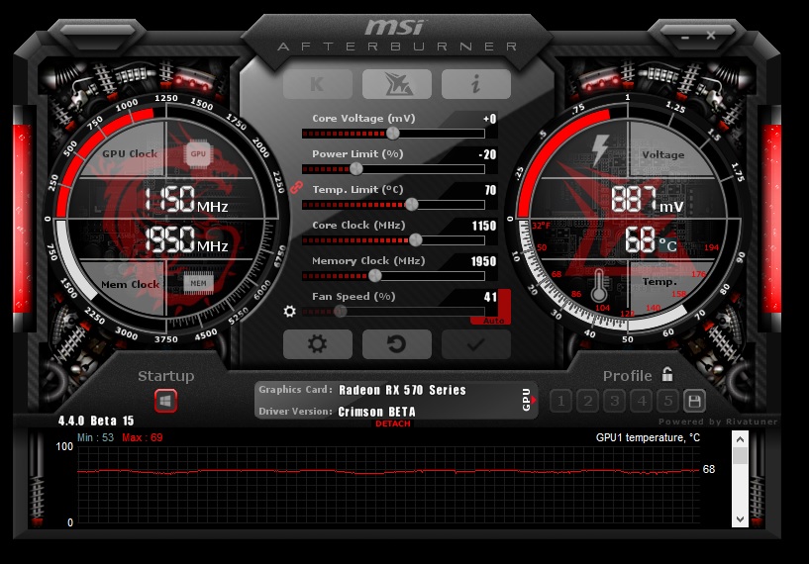Click the Min : 53 graph value
811x564 pixels.
pyautogui.click(x=95, y=438)
